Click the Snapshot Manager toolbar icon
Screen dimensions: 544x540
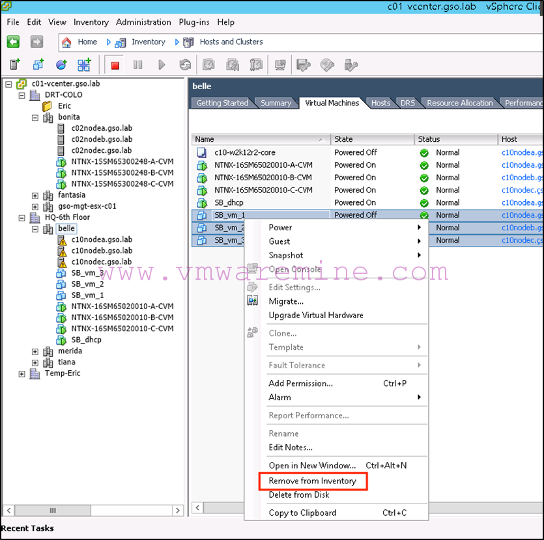pos(256,65)
